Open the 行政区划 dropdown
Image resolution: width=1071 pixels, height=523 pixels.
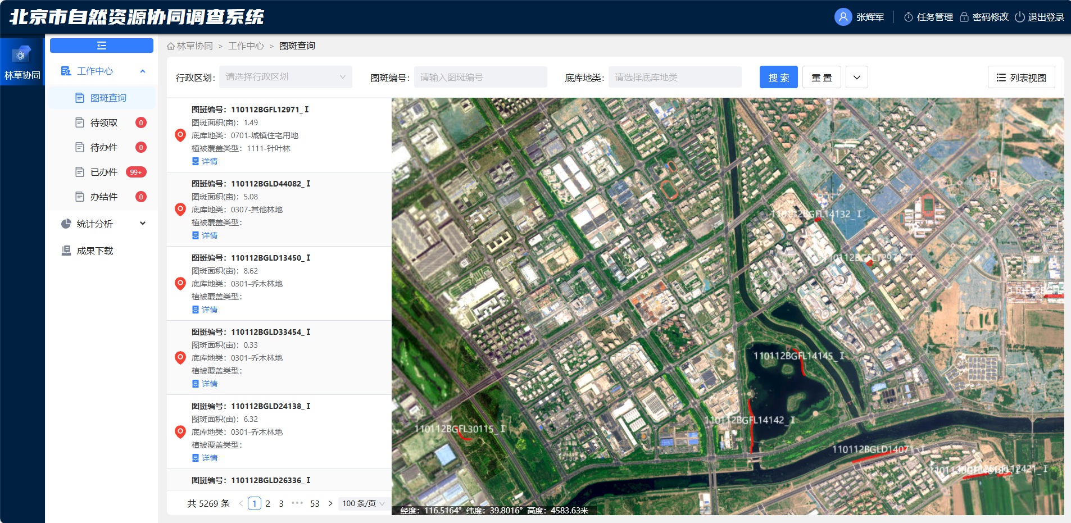tap(286, 77)
